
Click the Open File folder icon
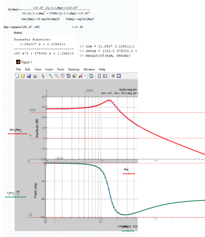[x=23, y=76]
